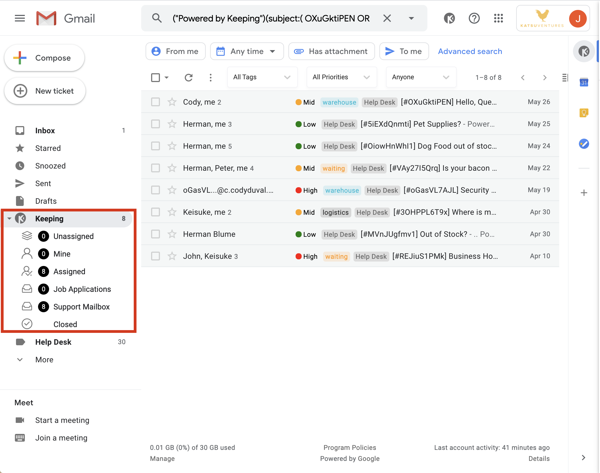The width and height of the screenshot is (600, 473).
Task: Apply the Has attachment filter
Action: (331, 51)
